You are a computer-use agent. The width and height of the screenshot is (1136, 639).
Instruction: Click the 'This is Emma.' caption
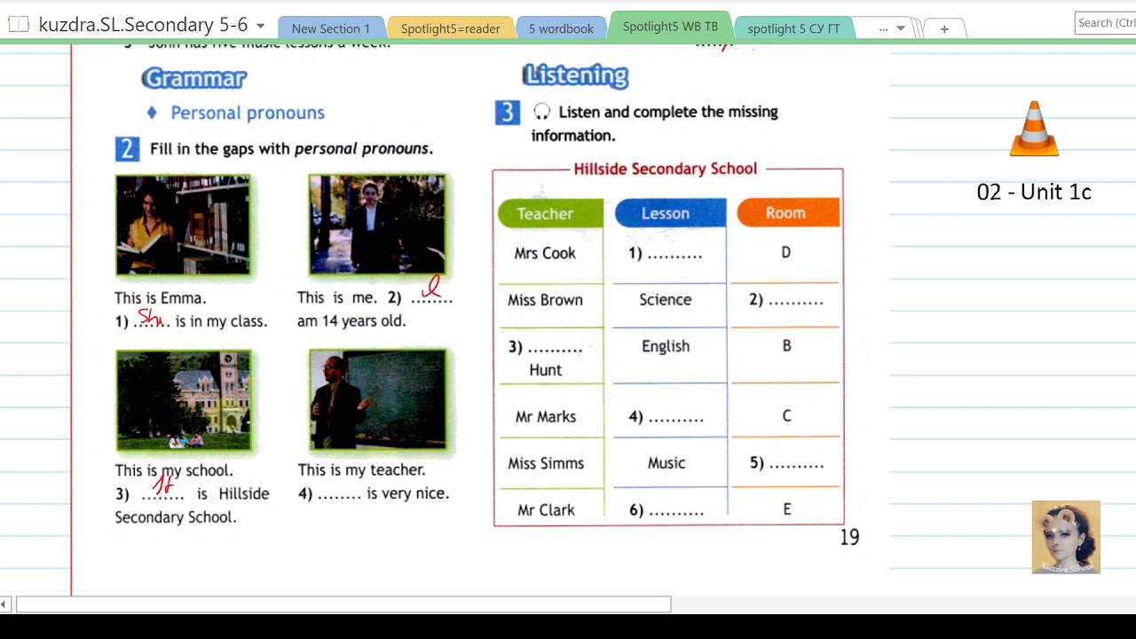pos(160,298)
